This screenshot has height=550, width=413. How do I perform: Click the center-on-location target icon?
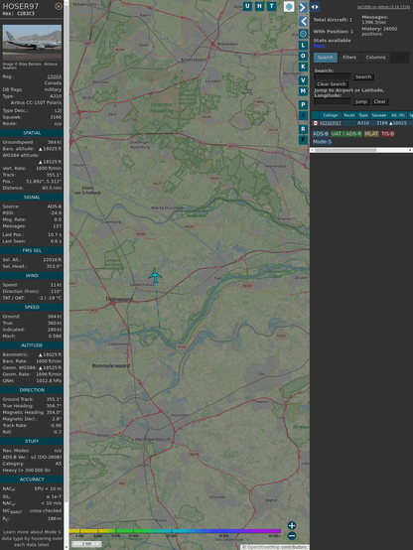click(303, 34)
